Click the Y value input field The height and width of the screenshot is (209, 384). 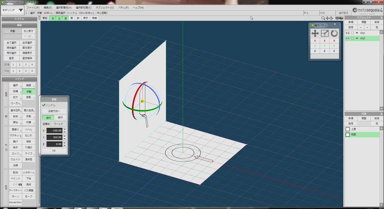click(54, 137)
